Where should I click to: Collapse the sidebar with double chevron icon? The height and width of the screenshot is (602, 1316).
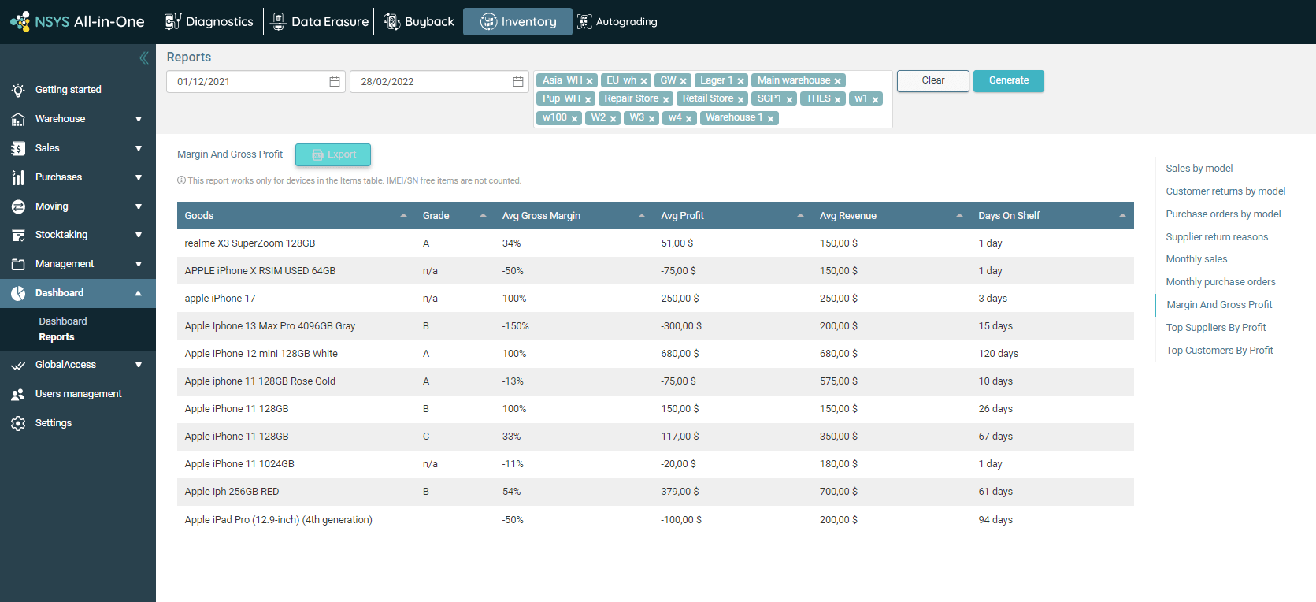(x=144, y=58)
